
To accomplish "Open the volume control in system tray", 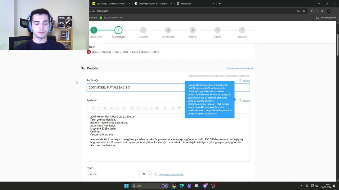I will click(x=317, y=186).
